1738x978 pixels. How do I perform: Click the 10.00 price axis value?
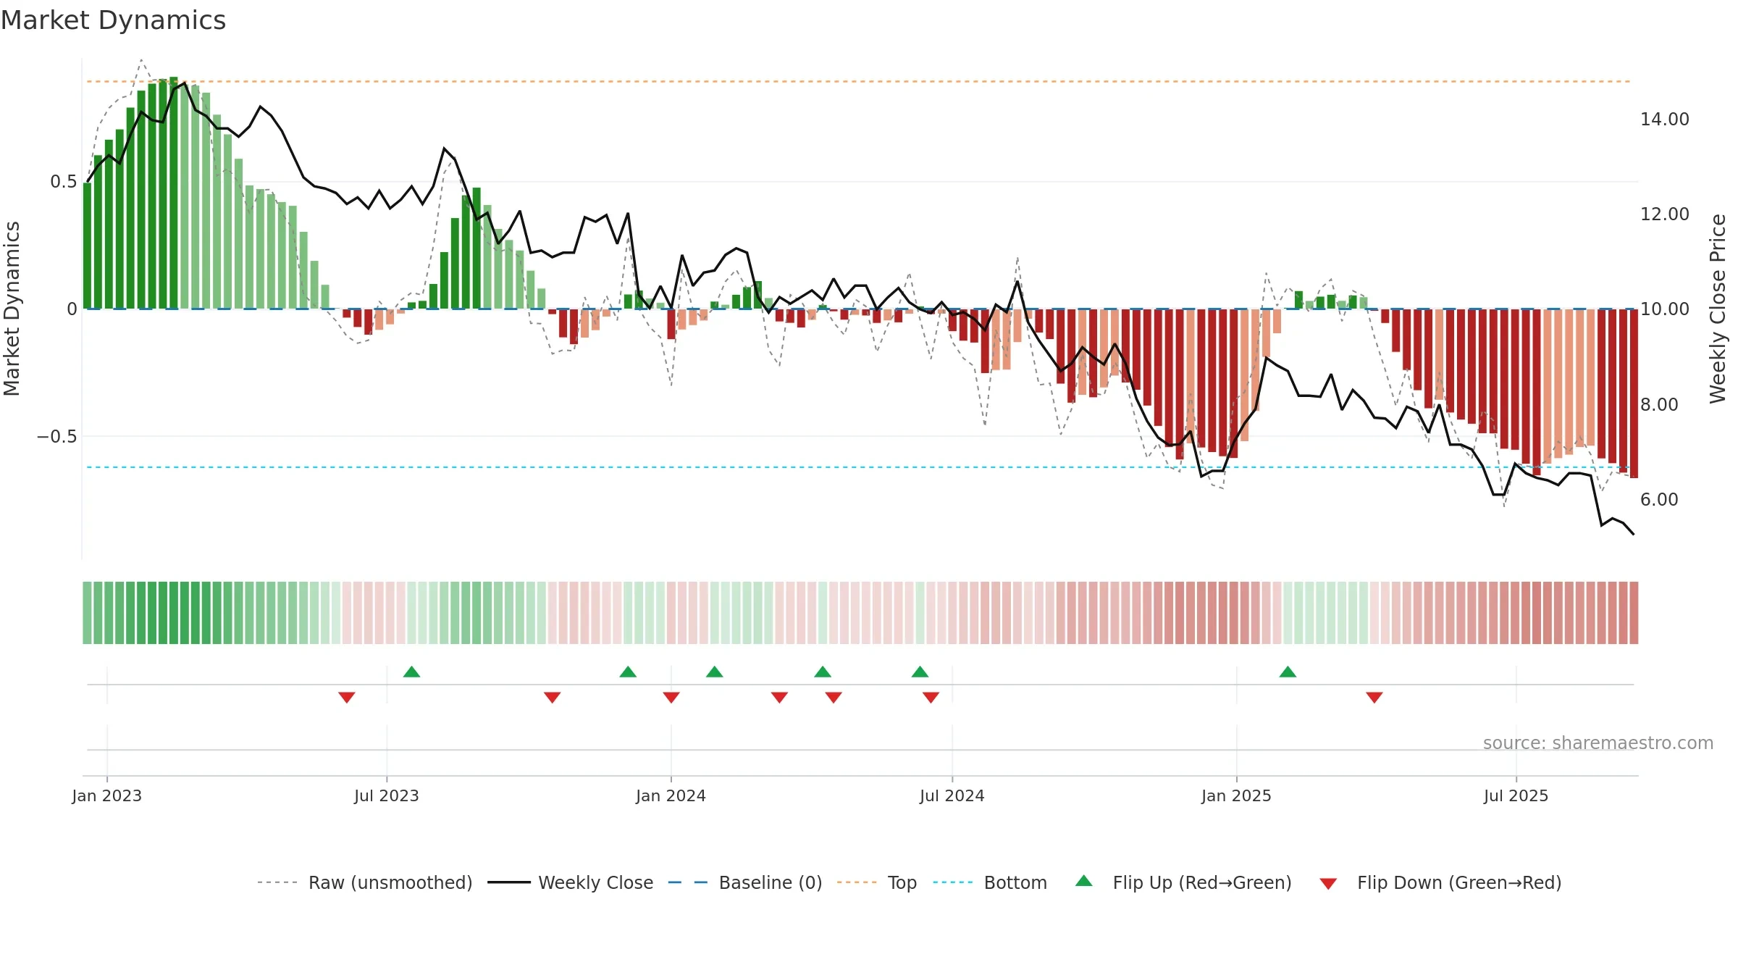click(x=1665, y=309)
